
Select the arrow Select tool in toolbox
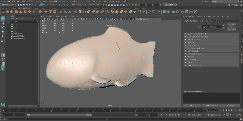click(x=3, y=18)
